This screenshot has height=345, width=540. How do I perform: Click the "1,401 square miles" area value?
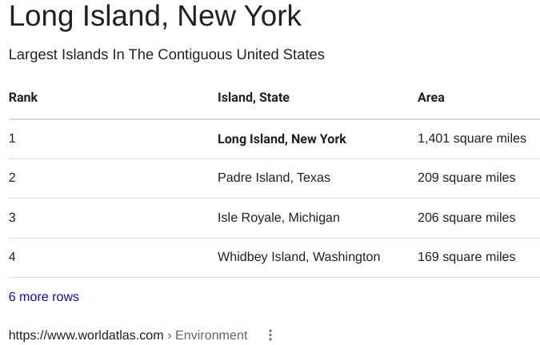(x=472, y=138)
